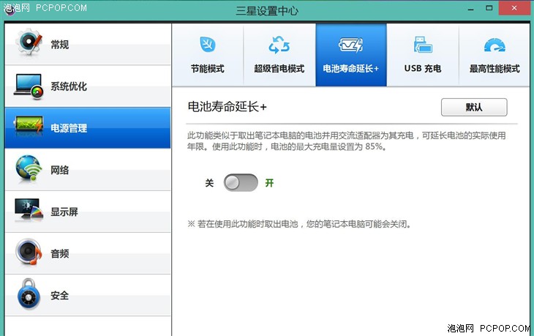The image size is (534, 336).
Task: Open 系统优化 category label
Action: (69, 86)
